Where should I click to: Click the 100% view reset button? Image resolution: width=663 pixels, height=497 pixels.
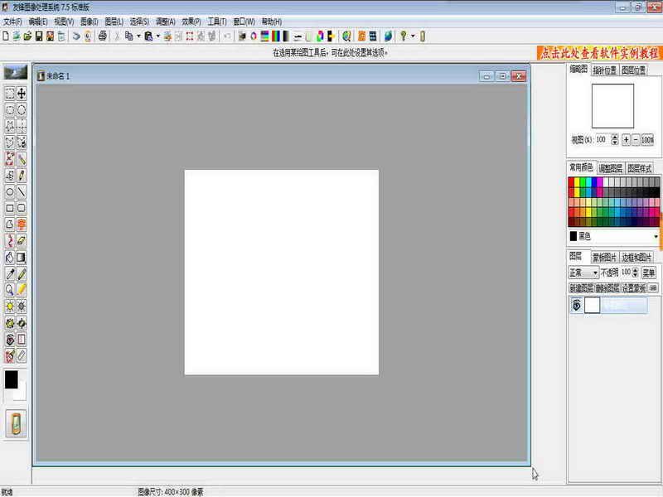click(x=647, y=139)
